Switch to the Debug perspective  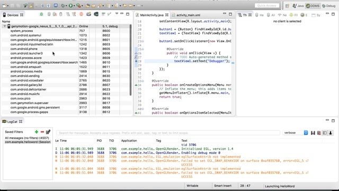328,6
